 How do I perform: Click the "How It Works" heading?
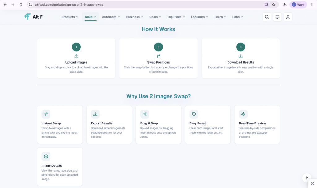[158, 29]
